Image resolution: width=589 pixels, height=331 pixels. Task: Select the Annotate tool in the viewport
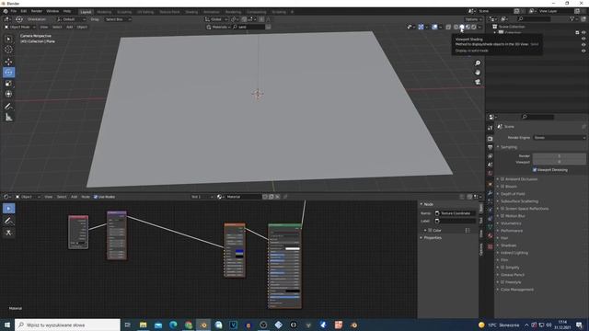click(x=8, y=107)
